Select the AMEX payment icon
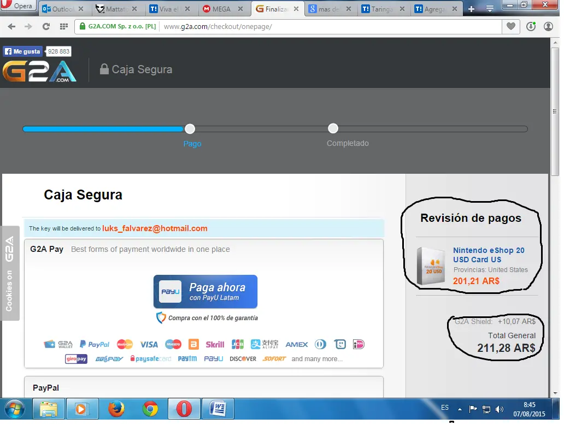Screen dimensions: 564x424 coord(297,345)
